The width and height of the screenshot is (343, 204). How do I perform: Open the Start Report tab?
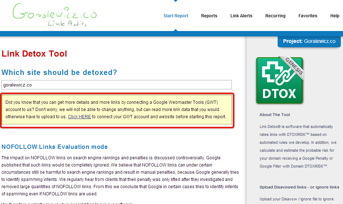tap(176, 16)
